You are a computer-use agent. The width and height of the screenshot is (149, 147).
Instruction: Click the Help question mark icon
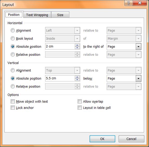[x=128, y=3]
